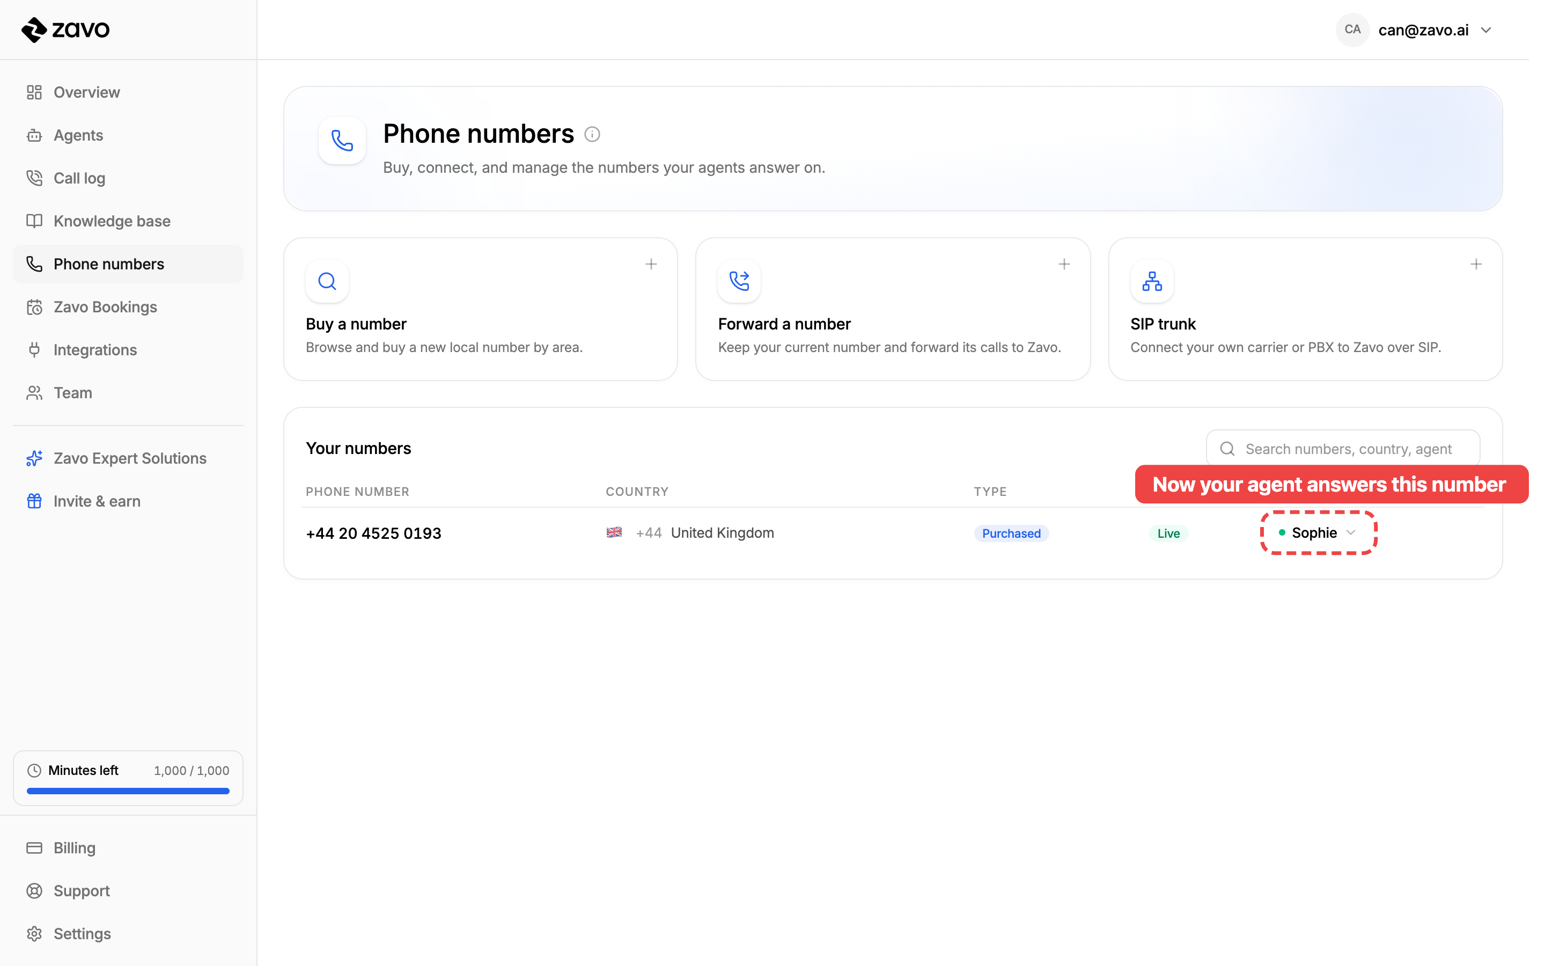Click the Overview grid icon
Image resolution: width=1545 pixels, height=966 pixels.
coord(34,92)
